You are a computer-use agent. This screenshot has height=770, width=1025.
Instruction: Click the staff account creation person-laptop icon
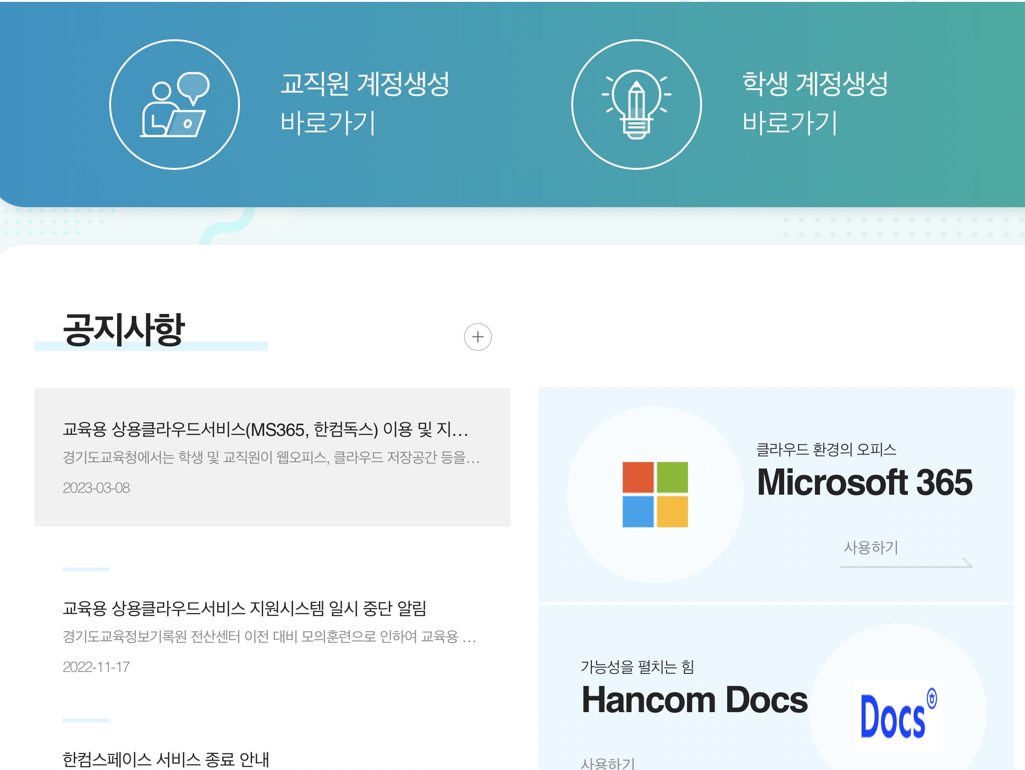[x=175, y=105]
